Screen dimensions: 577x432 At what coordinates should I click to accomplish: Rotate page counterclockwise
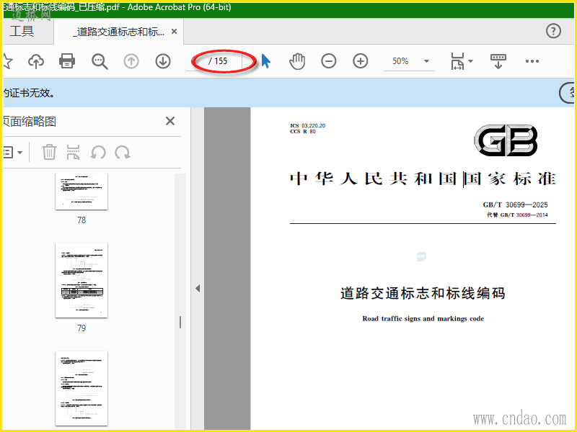click(98, 152)
